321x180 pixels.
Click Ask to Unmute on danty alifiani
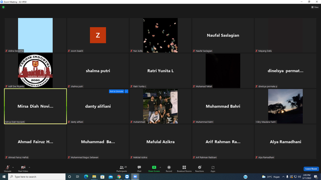(116, 91)
